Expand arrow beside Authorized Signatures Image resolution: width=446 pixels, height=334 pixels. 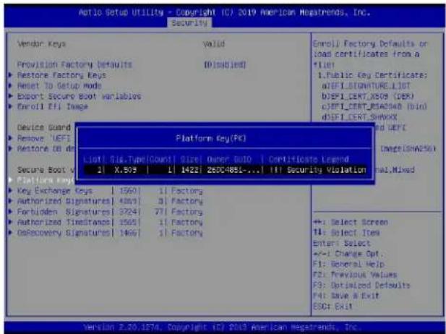click(11, 201)
